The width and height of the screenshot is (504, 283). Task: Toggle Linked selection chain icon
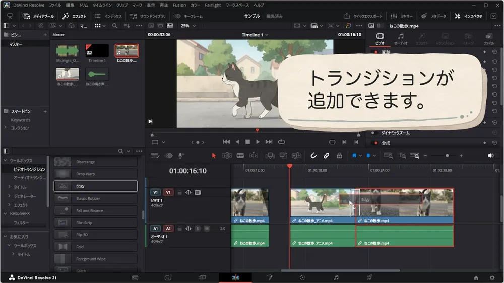tap(326, 156)
